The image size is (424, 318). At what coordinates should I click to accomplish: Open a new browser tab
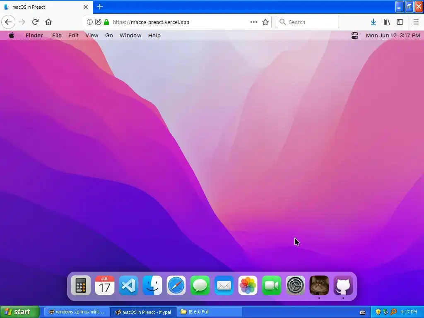coord(100,7)
